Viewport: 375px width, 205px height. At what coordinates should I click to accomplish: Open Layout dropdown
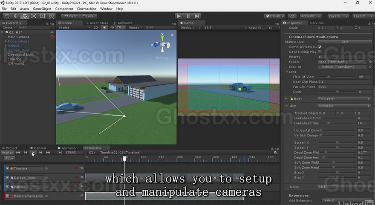[x=363, y=16]
